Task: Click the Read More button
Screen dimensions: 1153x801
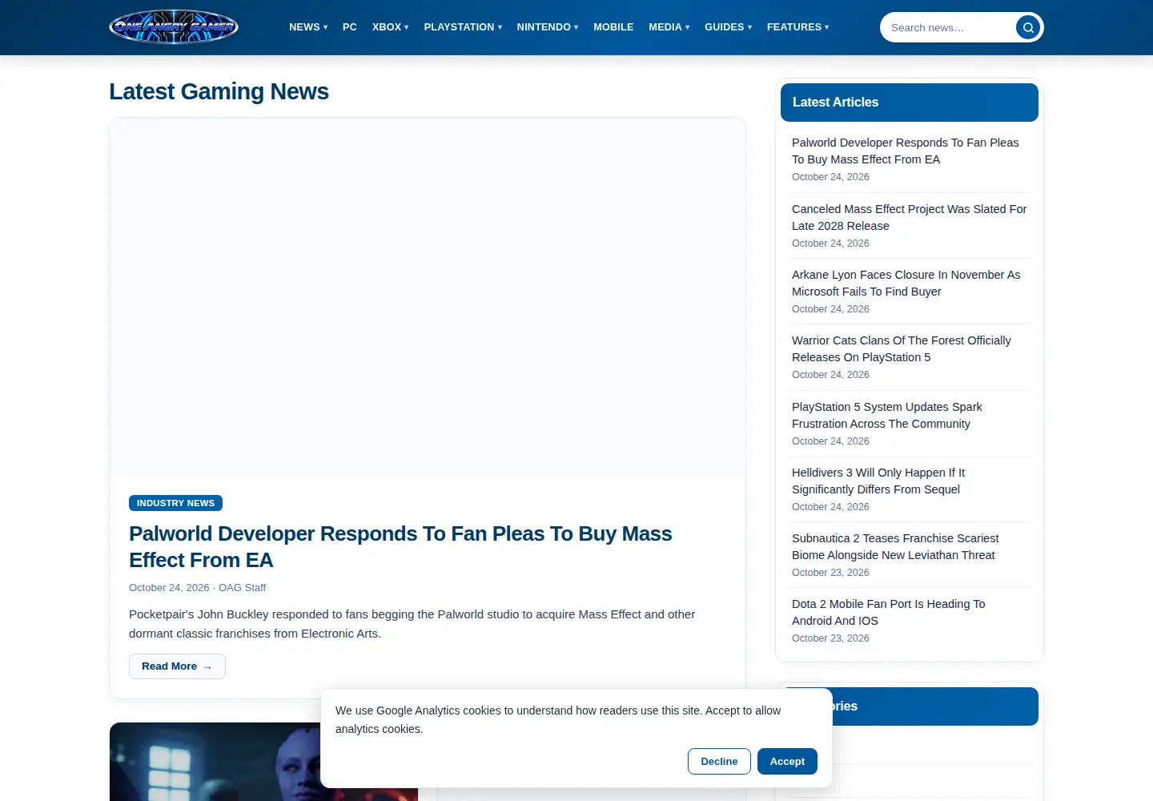Action: click(177, 666)
